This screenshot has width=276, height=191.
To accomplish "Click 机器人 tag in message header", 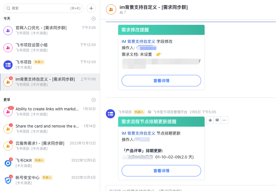I will click(139, 112).
